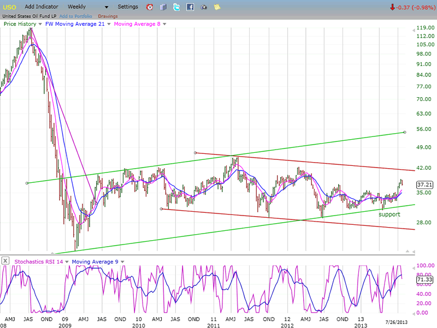
Task: Share chart via Twitter icon
Action: (176, 7)
